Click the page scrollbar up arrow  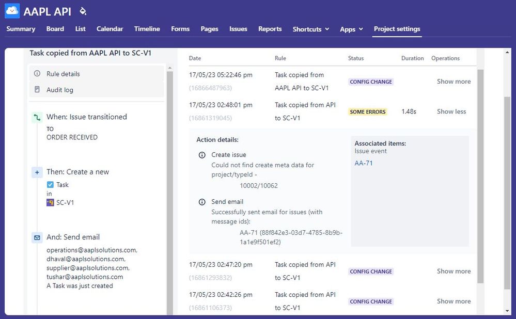pyautogui.click(x=507, y=52)
